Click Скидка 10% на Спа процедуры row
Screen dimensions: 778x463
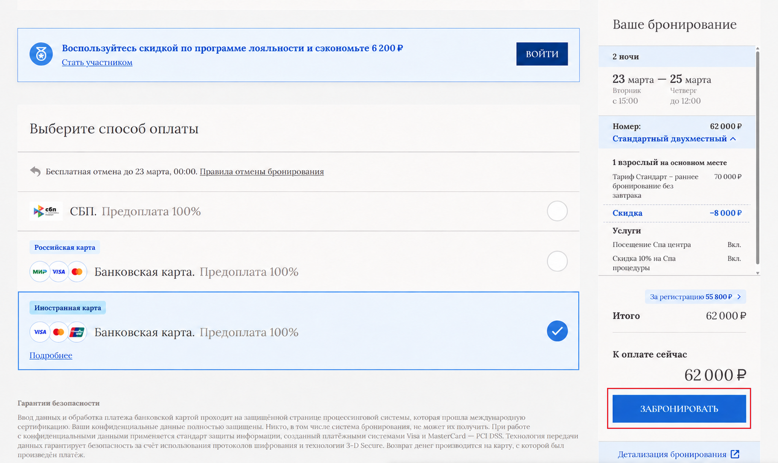click(677, 263)
